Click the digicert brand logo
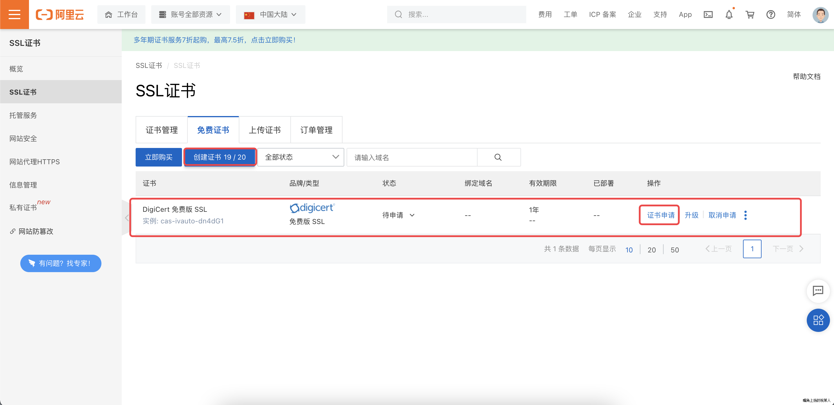The width and height of the screenshot is (834, 405). 312,208
